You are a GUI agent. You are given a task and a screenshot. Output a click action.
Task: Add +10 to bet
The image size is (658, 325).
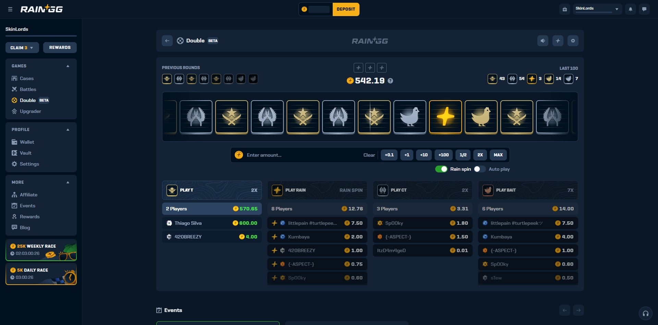(x=424, y=155)
